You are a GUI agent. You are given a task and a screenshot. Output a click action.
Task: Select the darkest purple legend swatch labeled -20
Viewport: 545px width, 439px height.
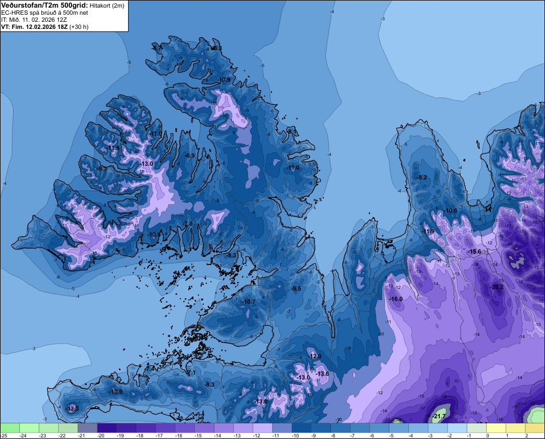tap(107, 428)
